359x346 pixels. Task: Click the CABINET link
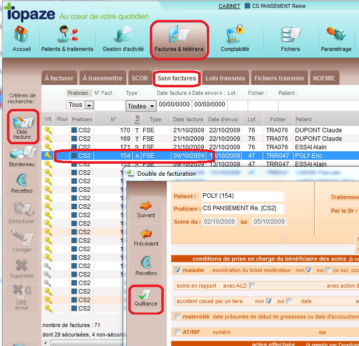coord(229,6)
